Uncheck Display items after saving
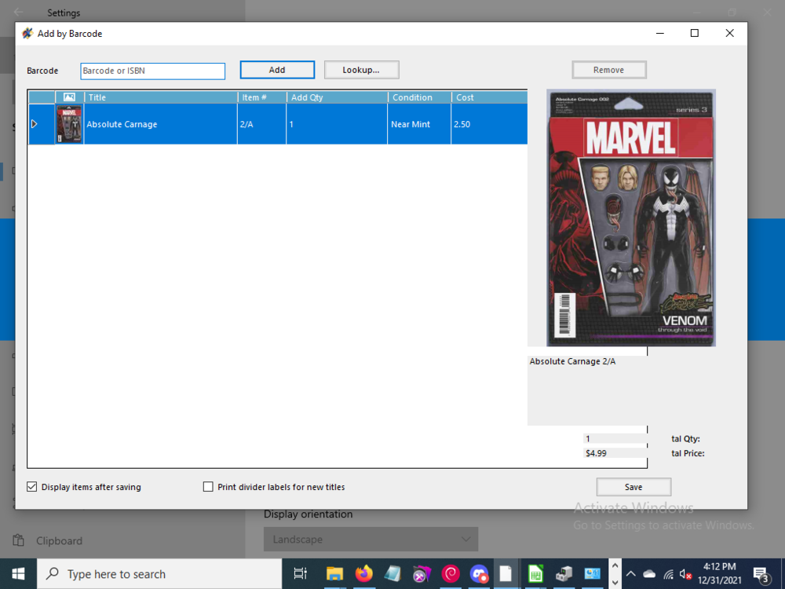The image size is (785, 589). point(31,487)
